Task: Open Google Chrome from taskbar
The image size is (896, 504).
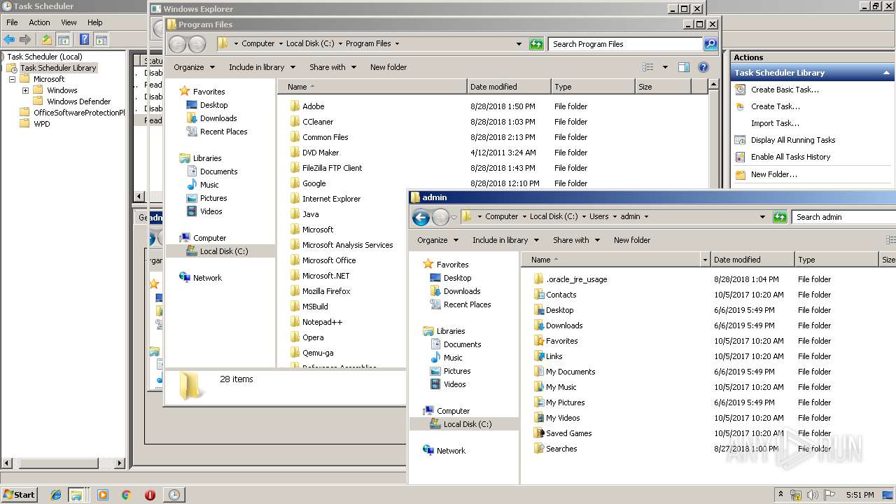Action: coord(126,495)
